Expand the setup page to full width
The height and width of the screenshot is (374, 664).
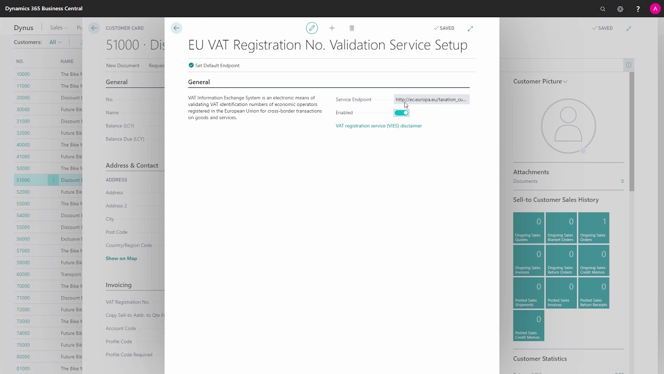[471, 28]
